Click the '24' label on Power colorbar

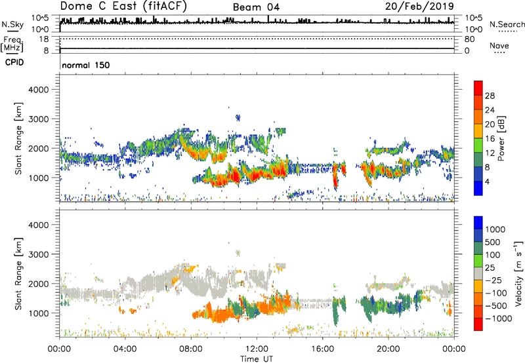pos(490,110)
